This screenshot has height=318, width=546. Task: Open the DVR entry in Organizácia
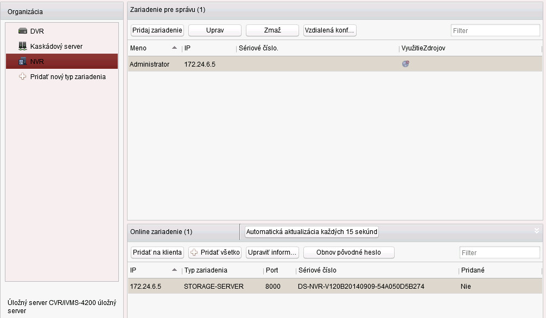[x=62, y=31]
